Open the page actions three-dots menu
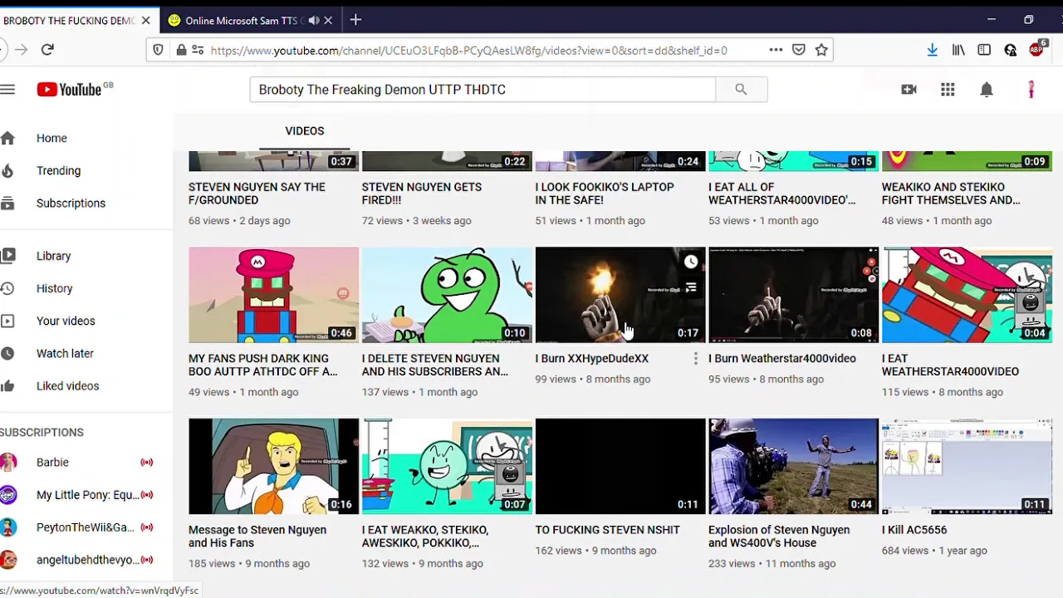Screen dimensions: 1063x598 click(776, 50)
